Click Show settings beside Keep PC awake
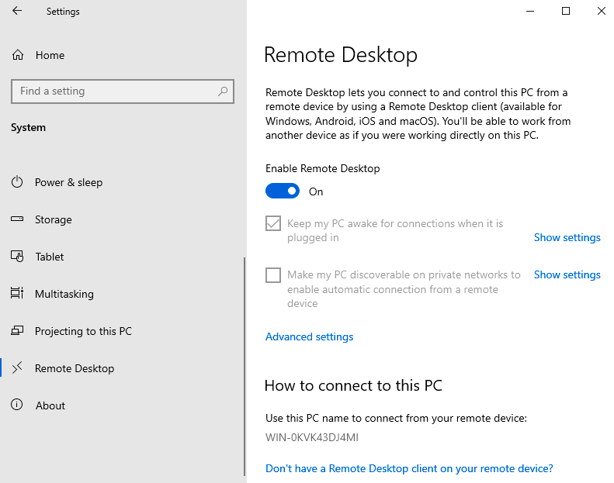 click(x=567, y=237)
